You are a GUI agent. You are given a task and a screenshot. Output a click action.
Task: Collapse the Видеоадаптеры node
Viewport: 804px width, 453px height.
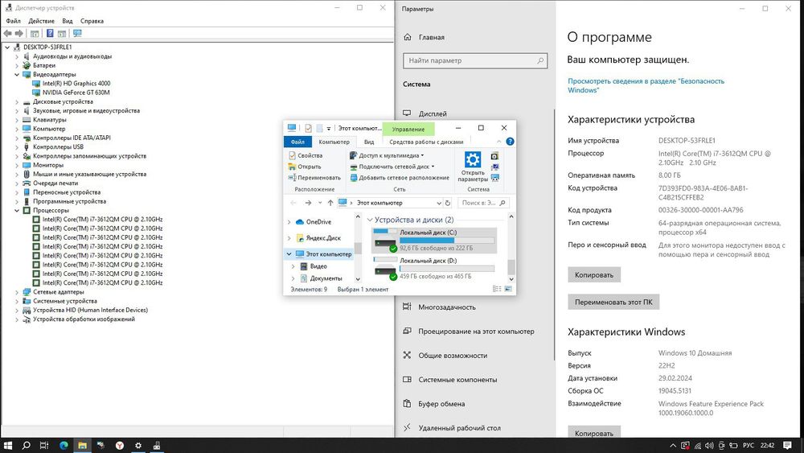pos(17,74)
